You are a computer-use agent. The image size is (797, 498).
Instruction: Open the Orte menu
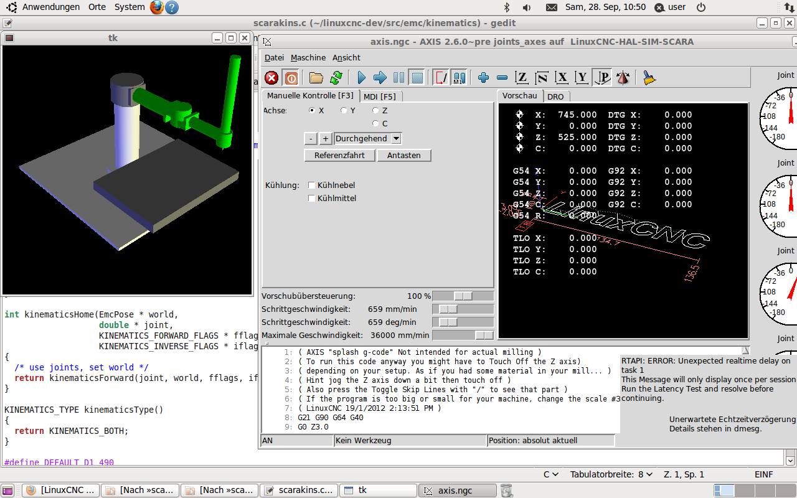pyautogui.click(x=97, y=7)
